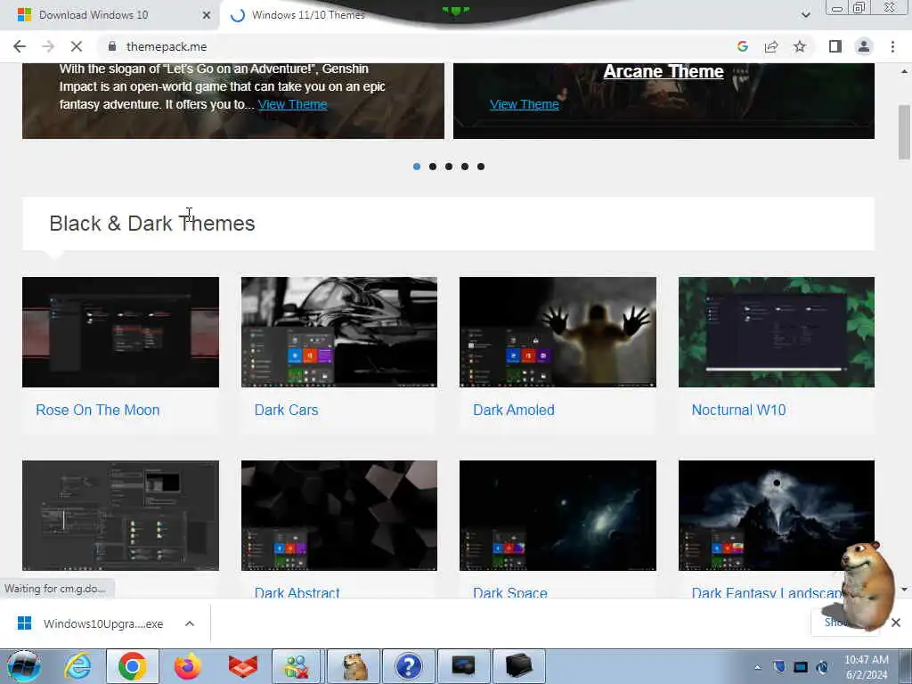Click the Dark Amoled link
The height and width of the screenshot is (684, 912).
click(x=514, y=410)
